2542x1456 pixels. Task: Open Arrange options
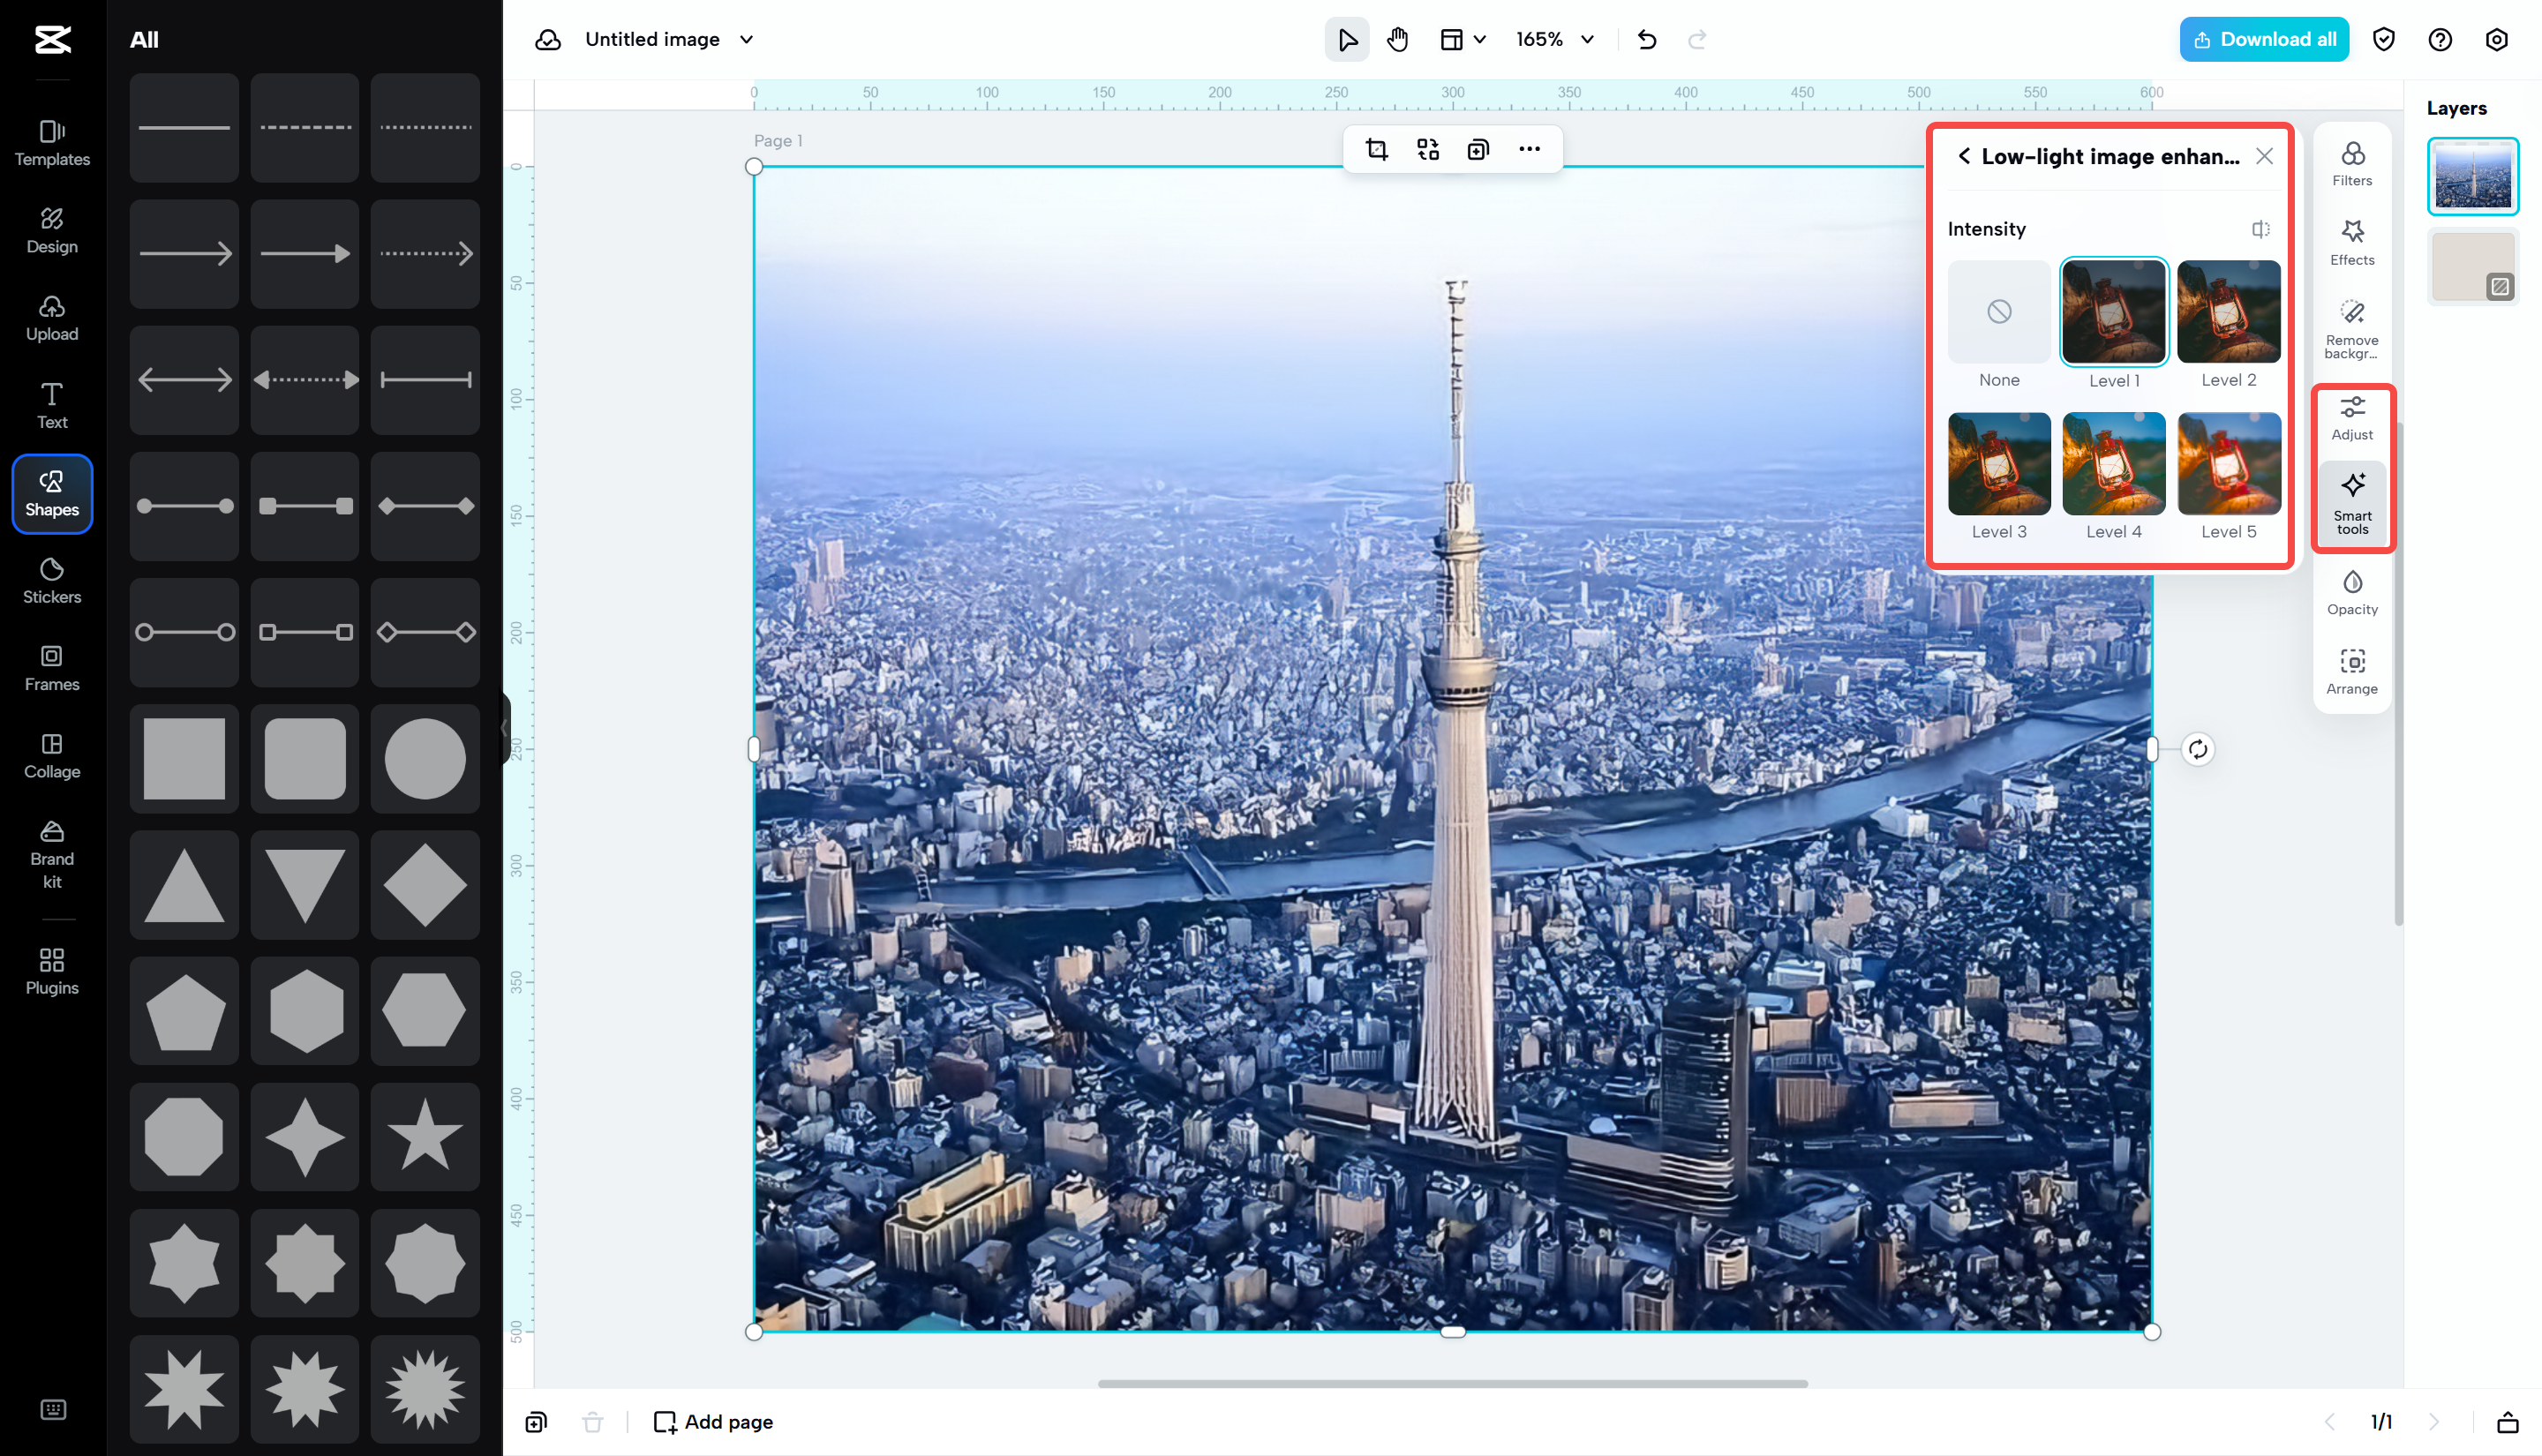click(x=2352, y=672)
